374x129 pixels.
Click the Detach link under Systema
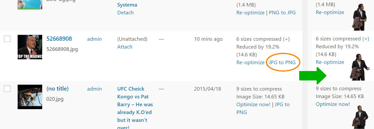pos(126,13)
